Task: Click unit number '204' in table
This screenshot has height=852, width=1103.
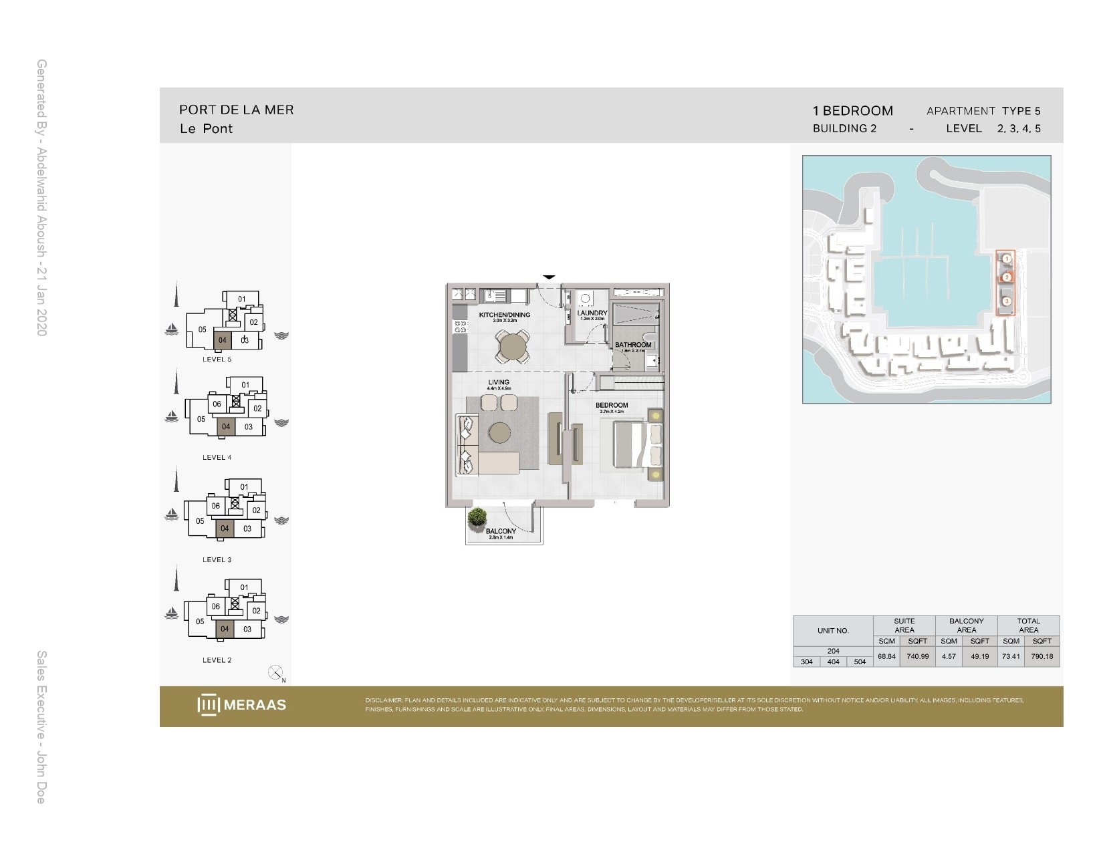Action: coord(833,651)
